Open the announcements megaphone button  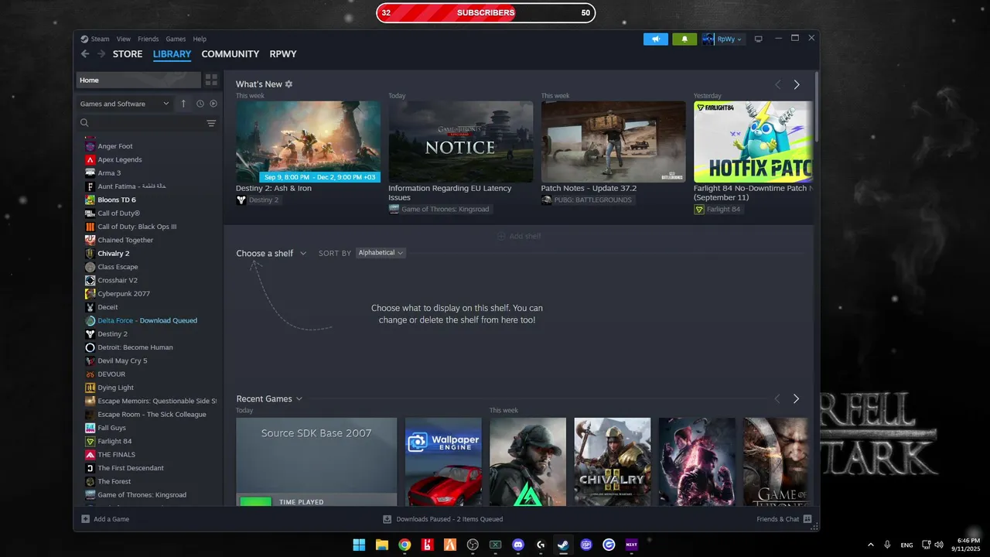click(x=656, y=39)
